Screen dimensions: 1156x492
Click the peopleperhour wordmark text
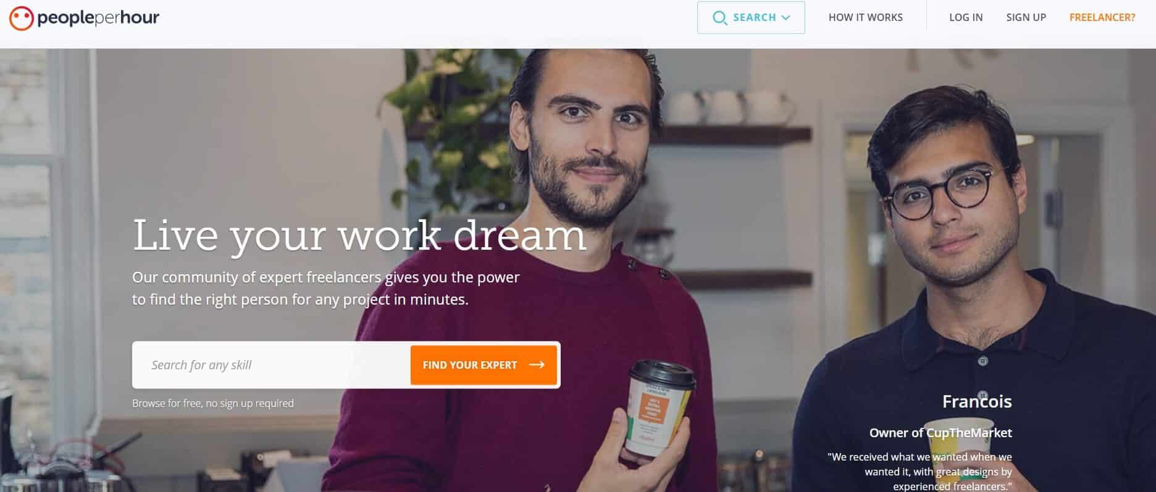pos(98,18)
